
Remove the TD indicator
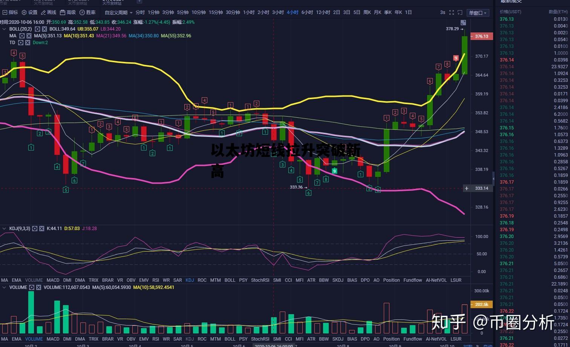point(28,43)
